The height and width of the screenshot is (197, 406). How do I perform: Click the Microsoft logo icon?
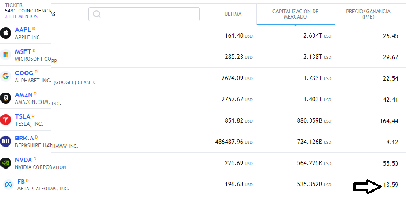pos(6,54)
